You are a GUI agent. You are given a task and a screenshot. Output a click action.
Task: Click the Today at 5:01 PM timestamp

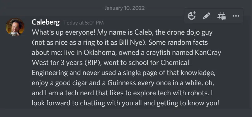[83, 23]
